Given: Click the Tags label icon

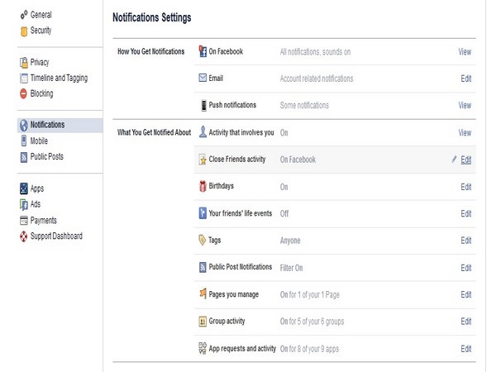Looking at the screenshot, I should [203, 240].
